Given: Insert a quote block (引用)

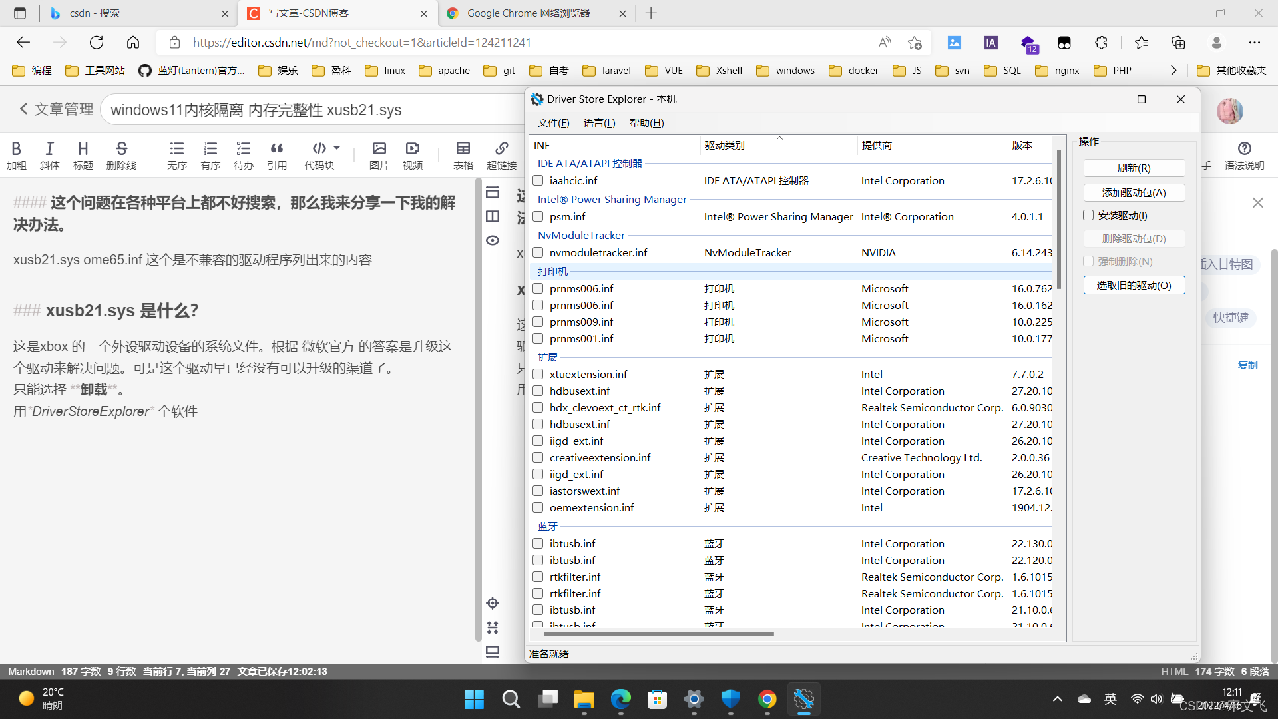Looking at the screenshot, I should [277, 148].
